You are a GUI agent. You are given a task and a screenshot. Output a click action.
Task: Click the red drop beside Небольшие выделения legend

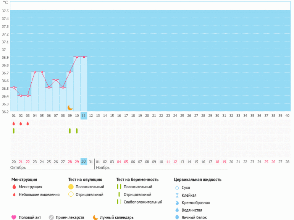click(x=14, y=194)
